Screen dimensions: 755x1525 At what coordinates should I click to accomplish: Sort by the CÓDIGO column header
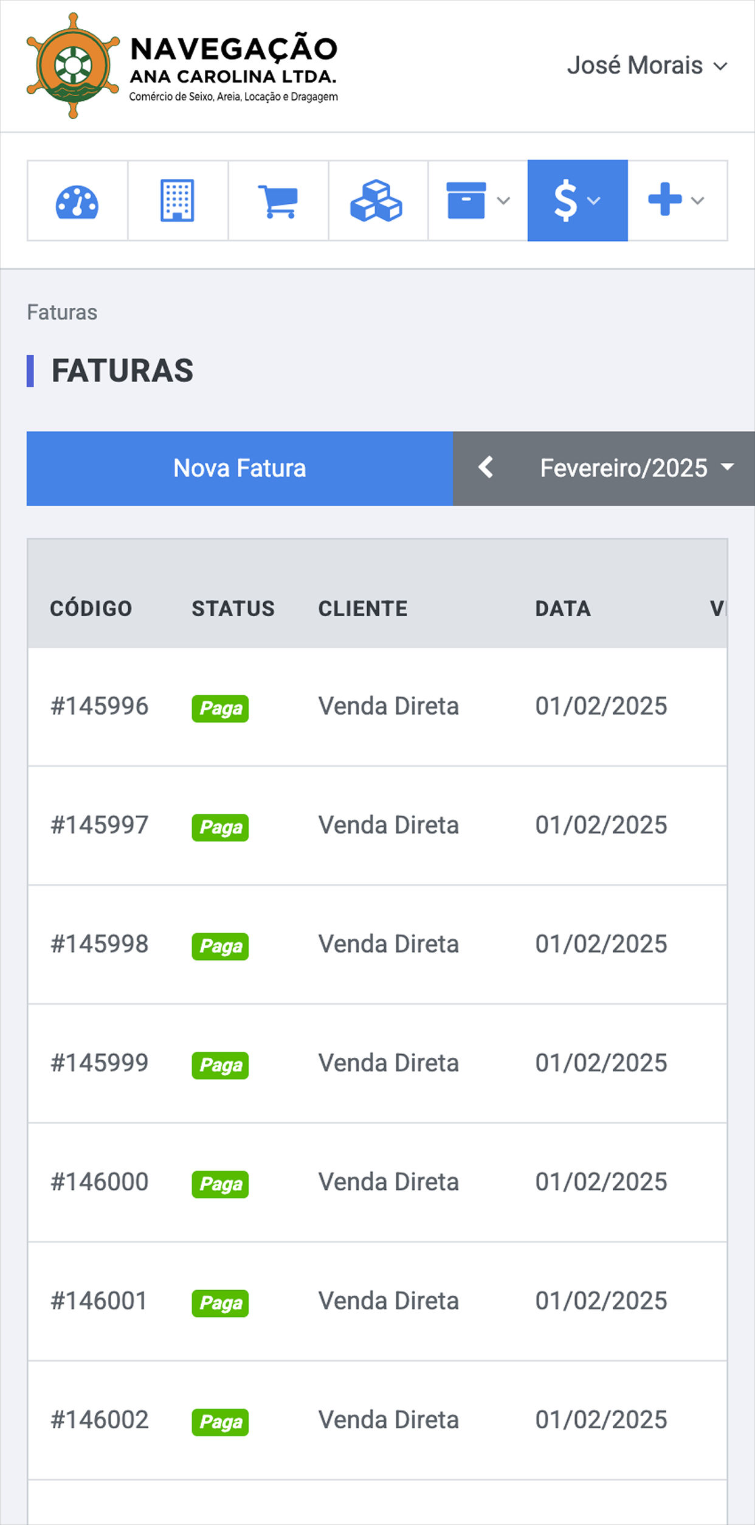91,608
